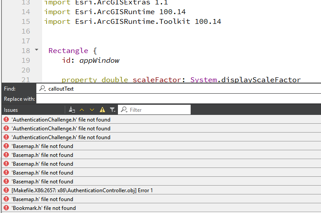Click error icon on the Makefile.X86 issue

[x=6, y=190]
